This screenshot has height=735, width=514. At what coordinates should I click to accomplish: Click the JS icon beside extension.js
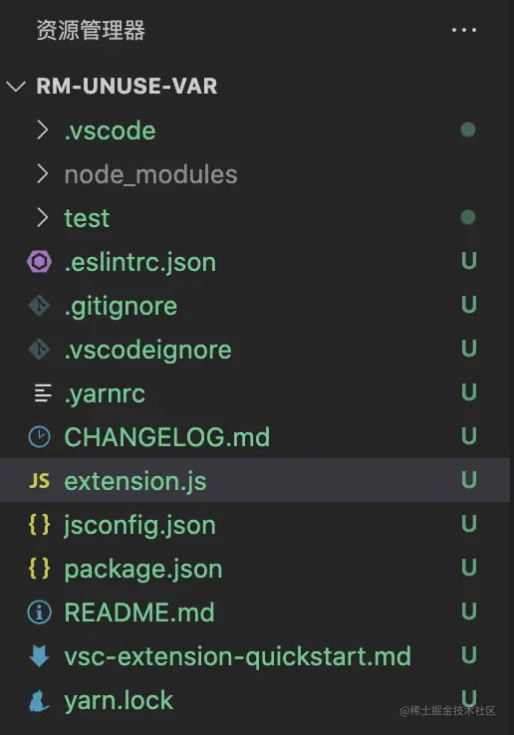40,480
